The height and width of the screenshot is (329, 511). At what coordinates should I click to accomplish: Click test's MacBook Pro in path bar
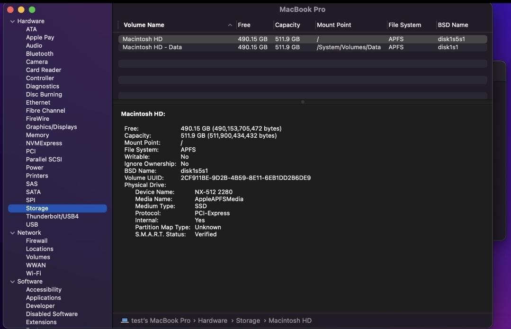point(161,320)
